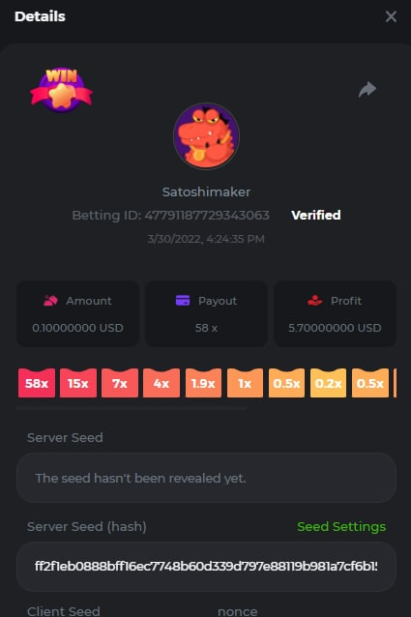Select the 1x multiplier chip
Image resolution: width=411 pixels, height=617 pixels.
tap(245, 383)
